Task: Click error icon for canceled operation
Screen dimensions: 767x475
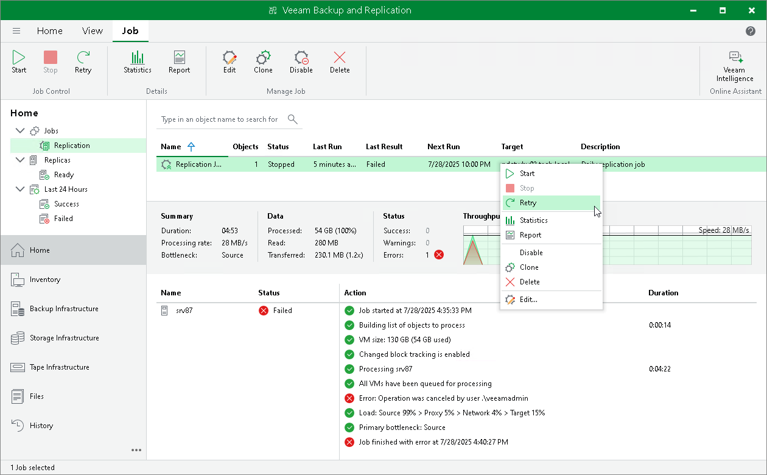Action: click(x=349, y=398)
